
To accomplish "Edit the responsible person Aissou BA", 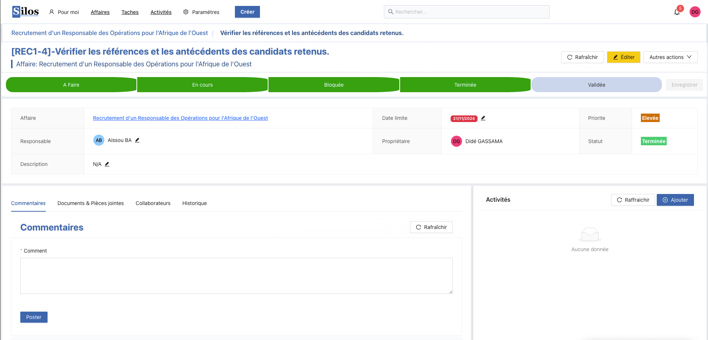I will coord(137,140).
